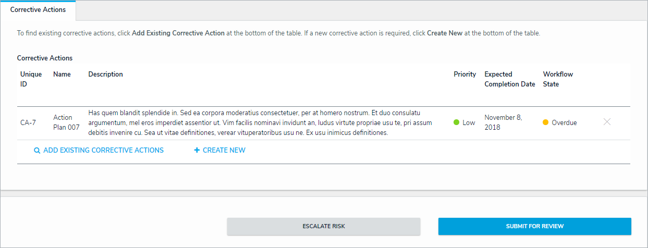This screenshot has height=248, width=648.
Task: Select the CA-7 unique ID cell
Action: click(28, 123)
